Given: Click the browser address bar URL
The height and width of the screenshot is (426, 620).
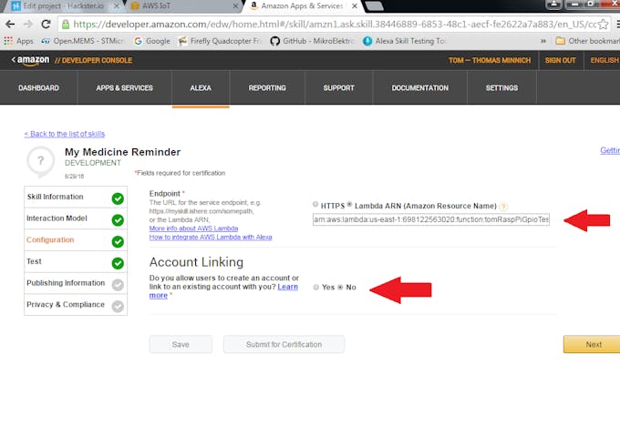Looking at the screenshot, I should pyautogui.click(x=334, y=25).
